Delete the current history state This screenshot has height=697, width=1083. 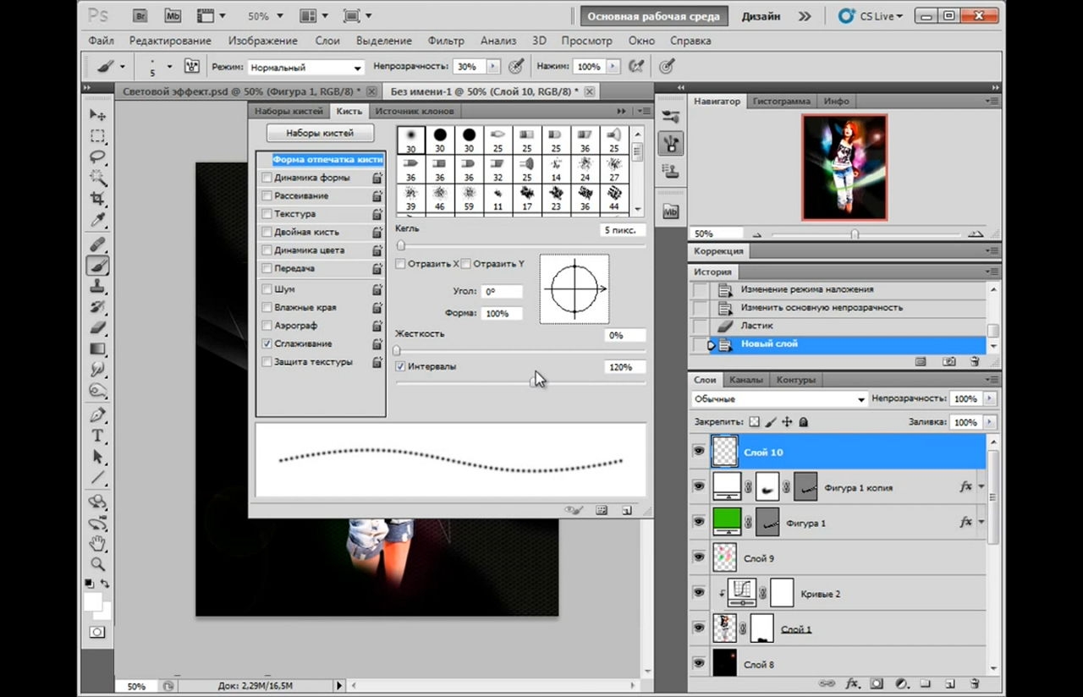point(975,361)
